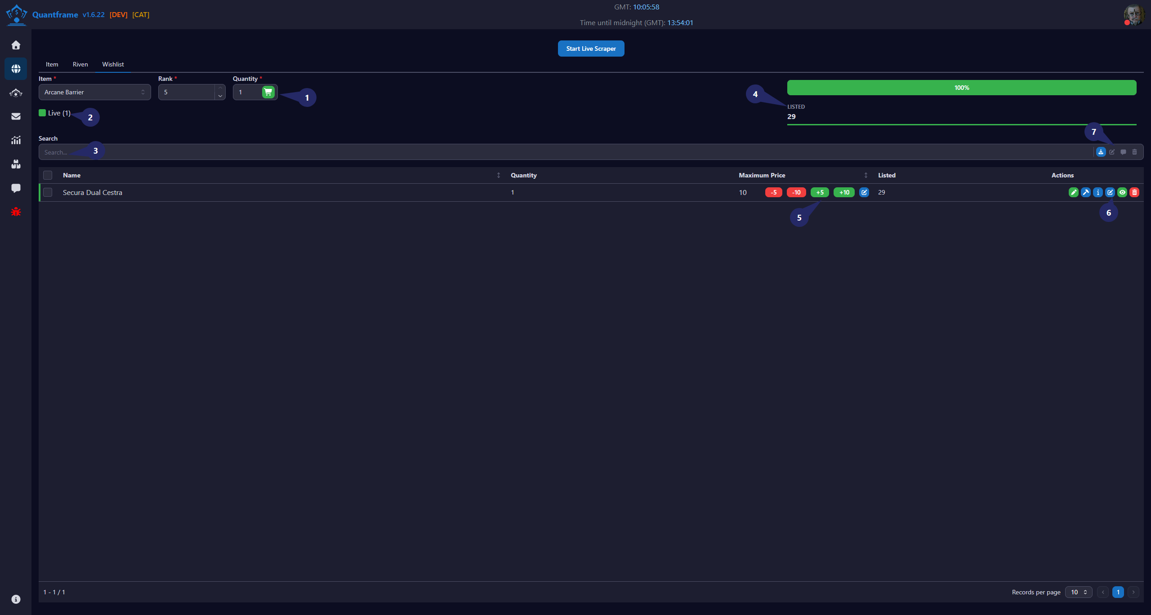This screenshot has height=615, width=1151.
Task: Click the Start Live Scraper button
Action: [591, 49]
